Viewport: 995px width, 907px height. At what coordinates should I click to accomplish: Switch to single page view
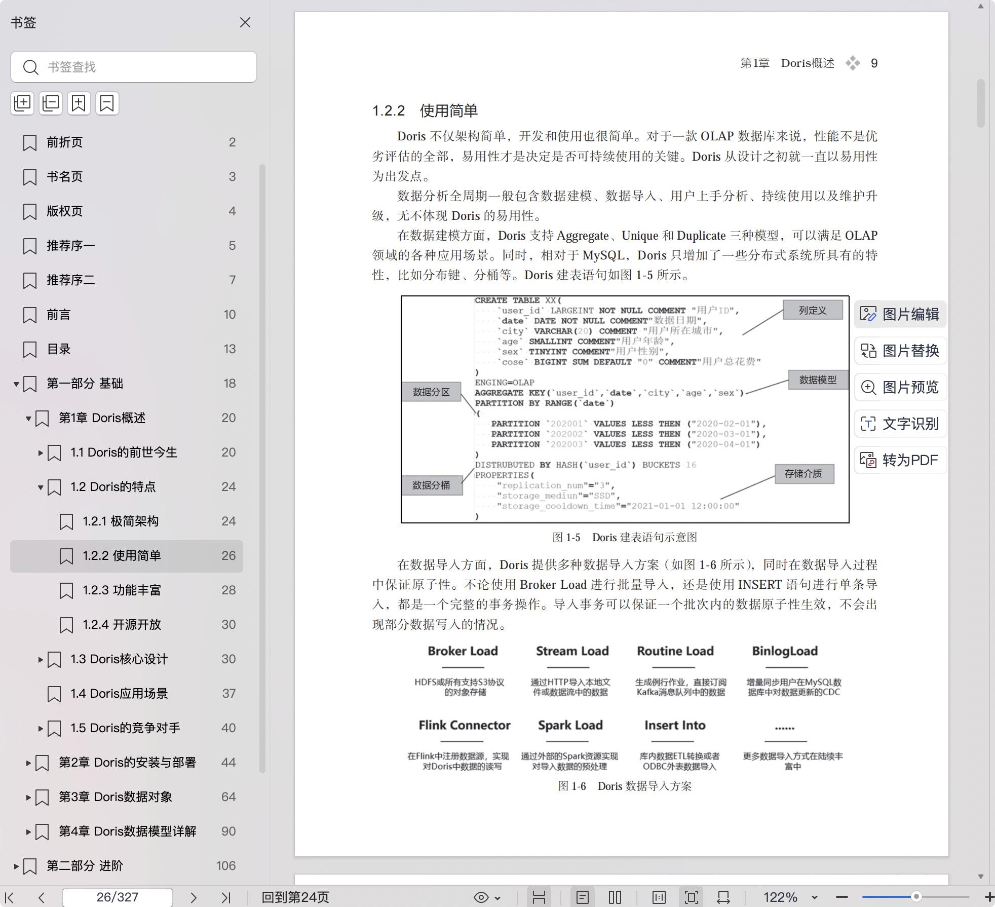pos(583,897)
